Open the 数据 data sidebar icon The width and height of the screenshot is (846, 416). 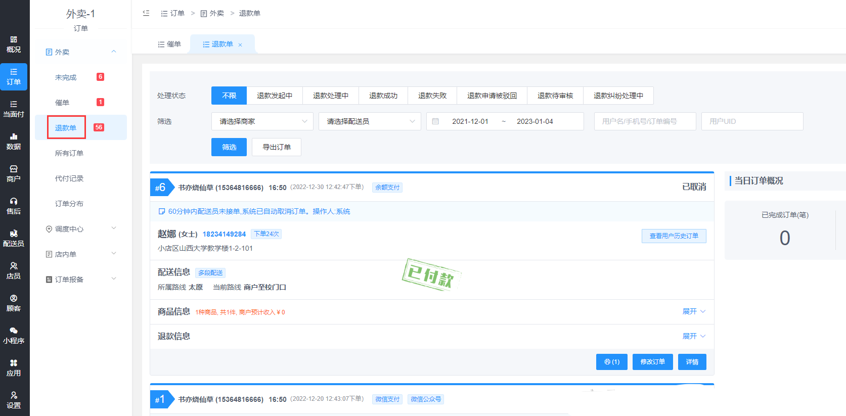tap(14, 142)
